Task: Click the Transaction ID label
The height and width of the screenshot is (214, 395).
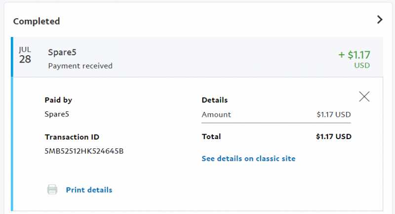Action: click(x=72, y=137)
